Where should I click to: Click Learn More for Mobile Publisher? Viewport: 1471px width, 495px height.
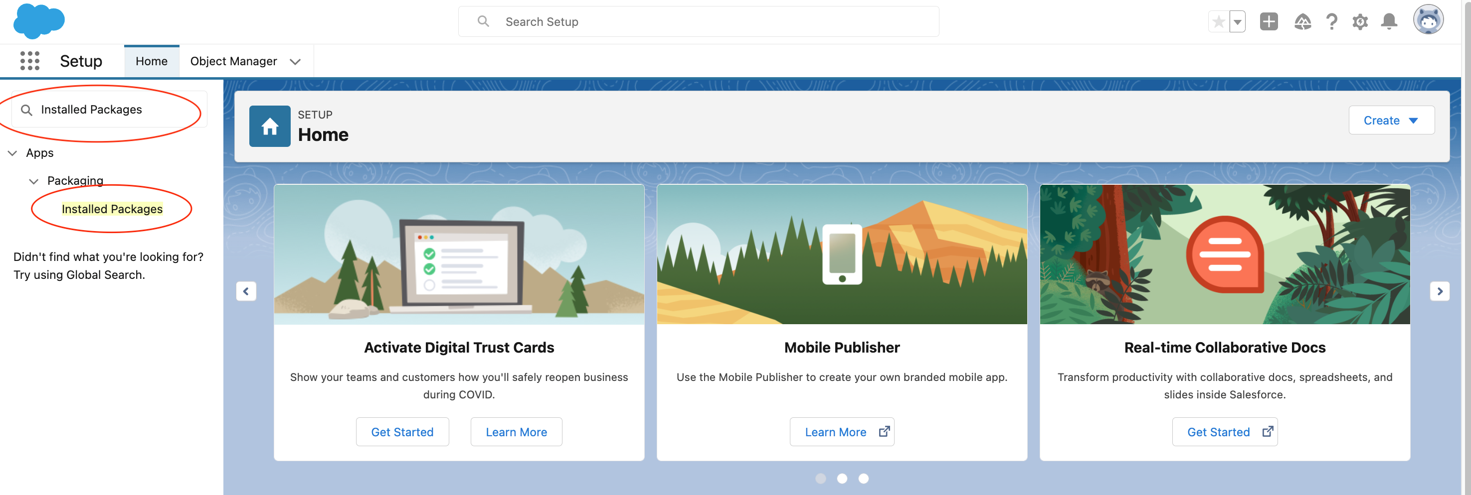click(842, 432)
